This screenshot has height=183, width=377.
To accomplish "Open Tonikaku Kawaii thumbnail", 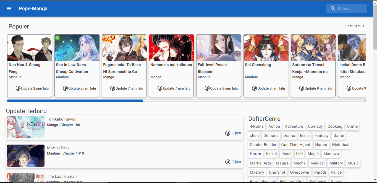I will coord(26,127).
